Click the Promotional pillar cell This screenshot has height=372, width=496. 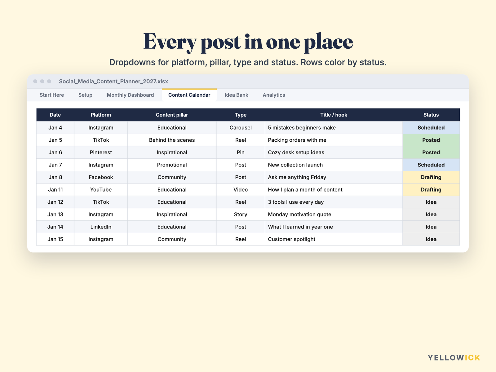172,165
